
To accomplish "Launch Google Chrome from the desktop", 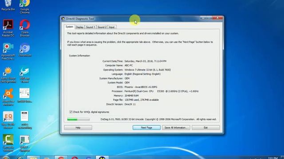I will [x=25, y=7].
